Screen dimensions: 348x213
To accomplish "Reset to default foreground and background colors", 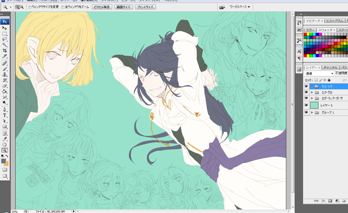I will [x=2, y=156].
